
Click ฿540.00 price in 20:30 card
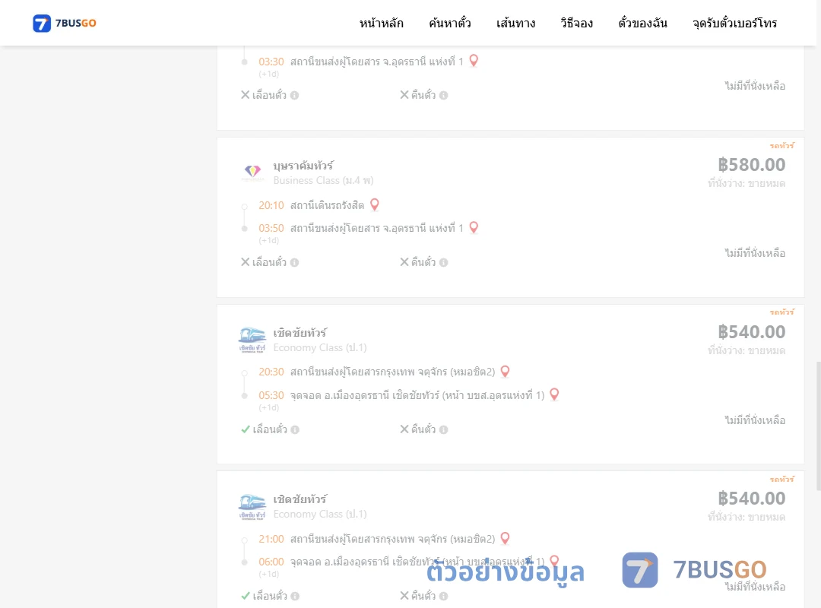(751, 331)
